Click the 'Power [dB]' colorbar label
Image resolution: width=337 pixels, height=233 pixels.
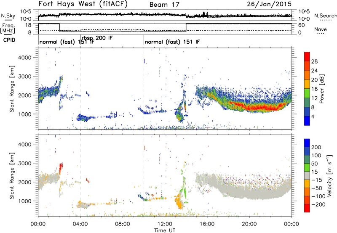[321, 89]
